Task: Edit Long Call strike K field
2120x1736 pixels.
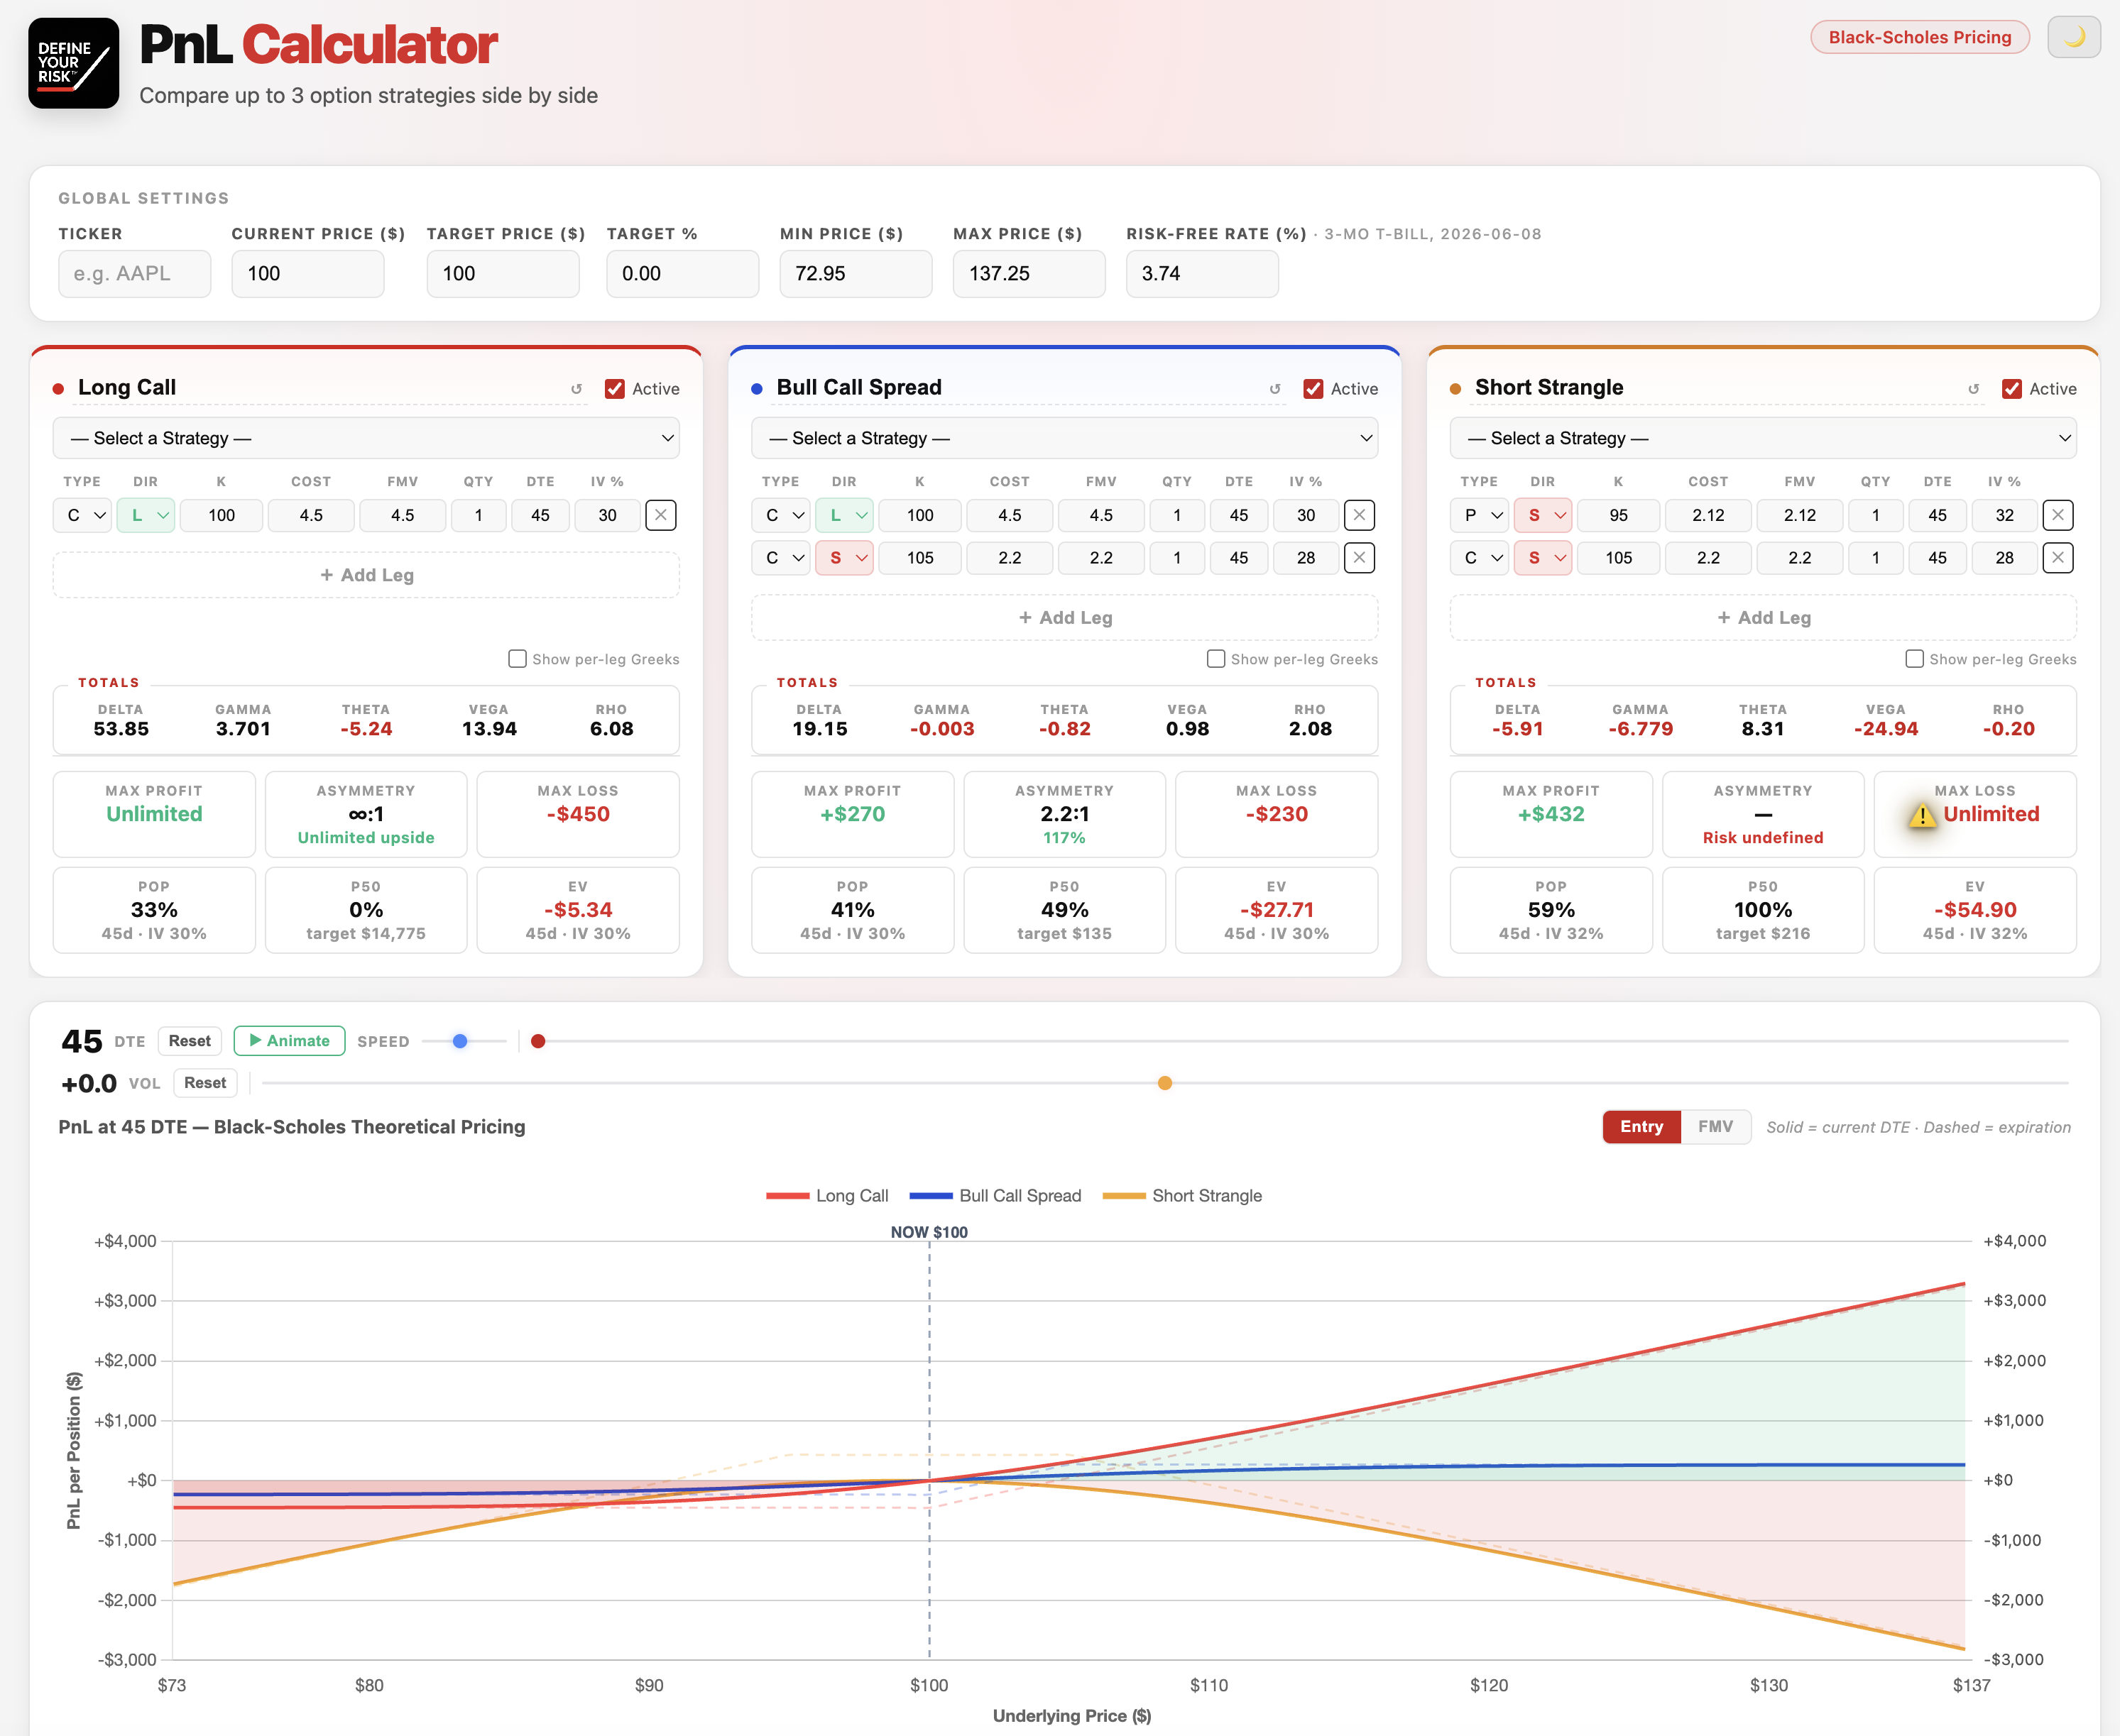Action: coord(222,515)
